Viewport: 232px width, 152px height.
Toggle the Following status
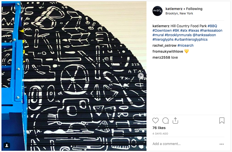(194, 9)
